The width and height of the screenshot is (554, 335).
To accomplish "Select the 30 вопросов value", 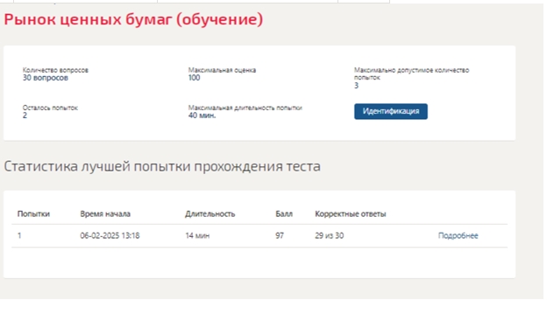I will click(46, 78).
